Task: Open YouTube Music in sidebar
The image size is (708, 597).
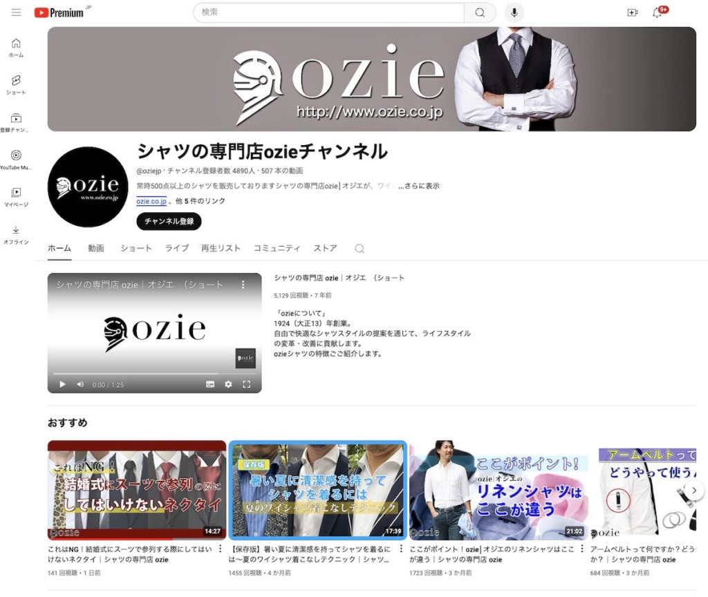Action: (x=17, y=160)
